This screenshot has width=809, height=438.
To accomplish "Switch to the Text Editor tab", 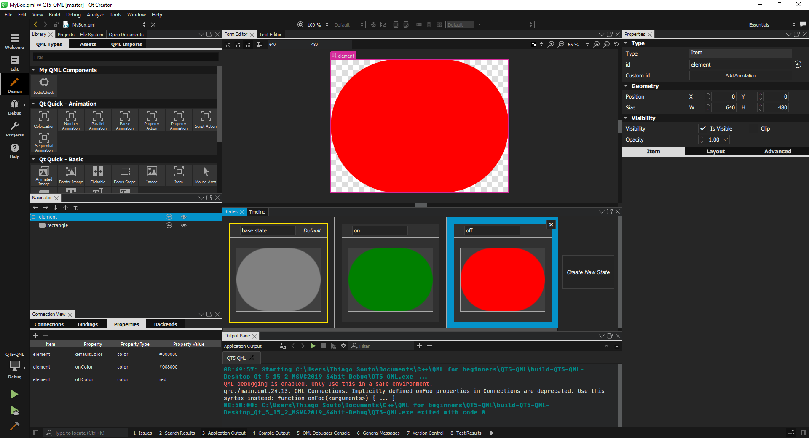I will (270, 35).
